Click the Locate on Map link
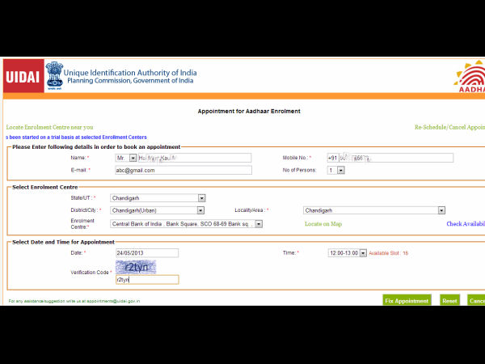This screenshot has height=364, width=485. point(323,223)
